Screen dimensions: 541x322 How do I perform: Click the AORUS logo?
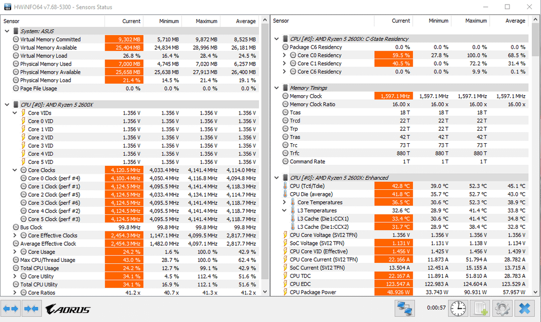click(68, 309)
